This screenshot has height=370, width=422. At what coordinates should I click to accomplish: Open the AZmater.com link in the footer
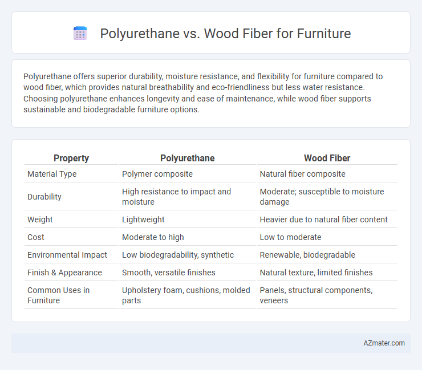pos(384,343)
